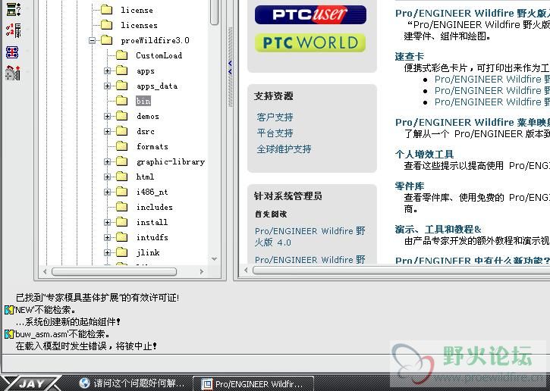Expand the apps_data folder
This screenshot has height=391, width=550.
pos(107,86)
